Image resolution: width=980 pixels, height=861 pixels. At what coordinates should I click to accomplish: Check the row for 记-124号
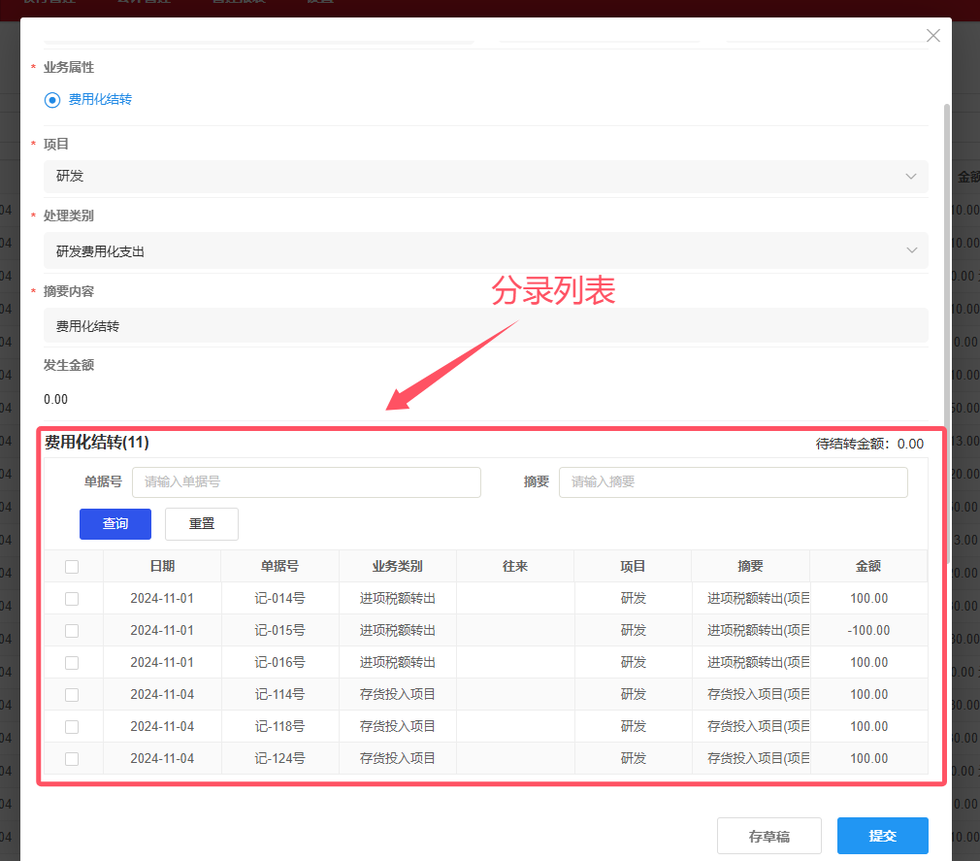pyautogui.click(x=72, y=759)
